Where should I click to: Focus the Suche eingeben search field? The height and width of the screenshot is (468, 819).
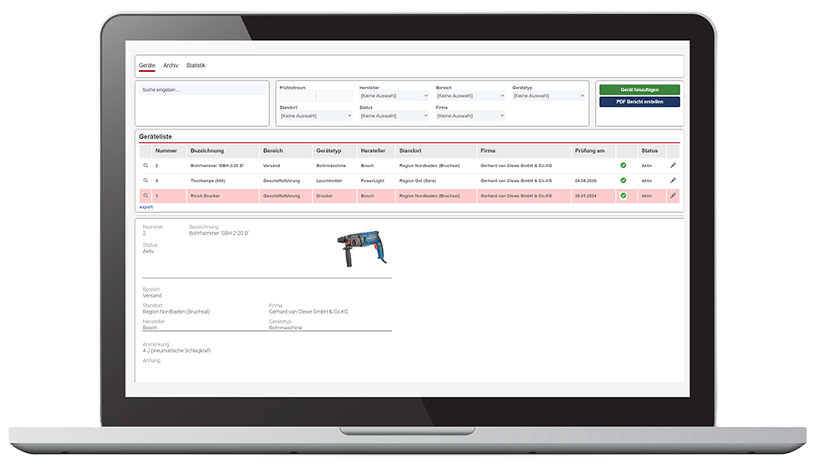pos(202,89)
